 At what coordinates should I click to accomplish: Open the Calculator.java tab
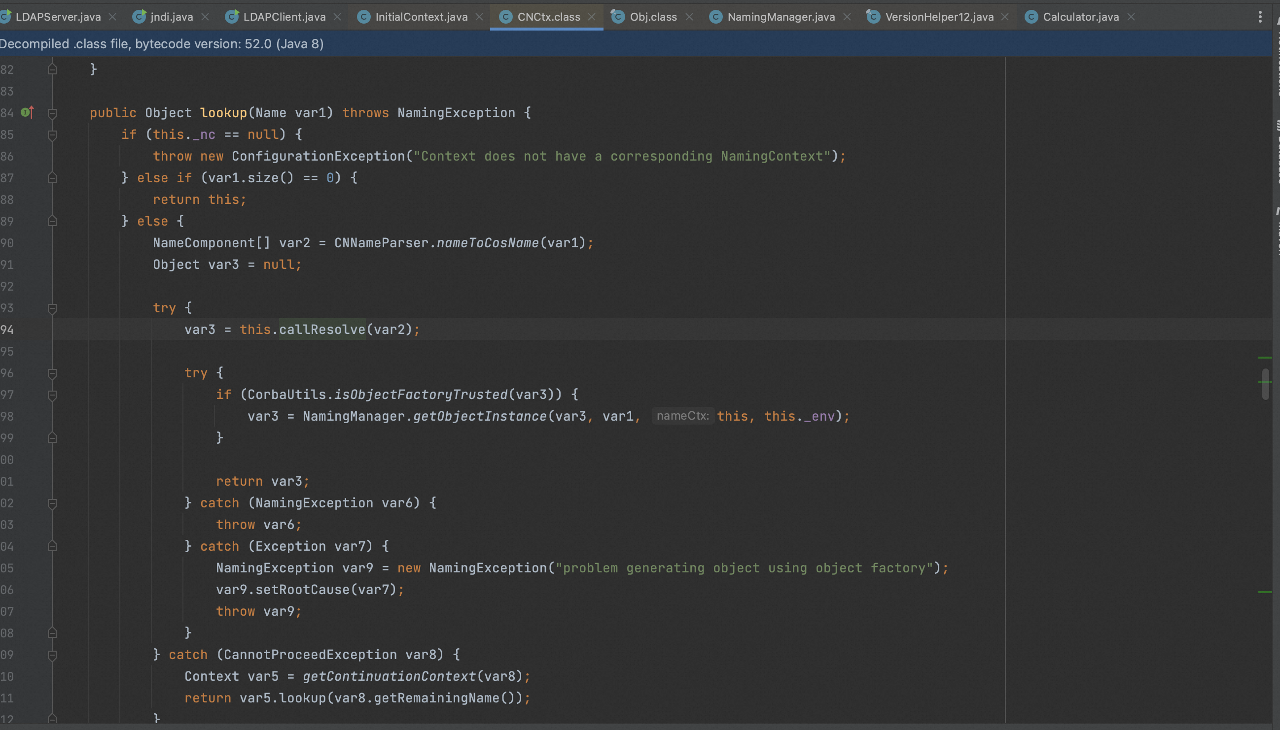1080,17
